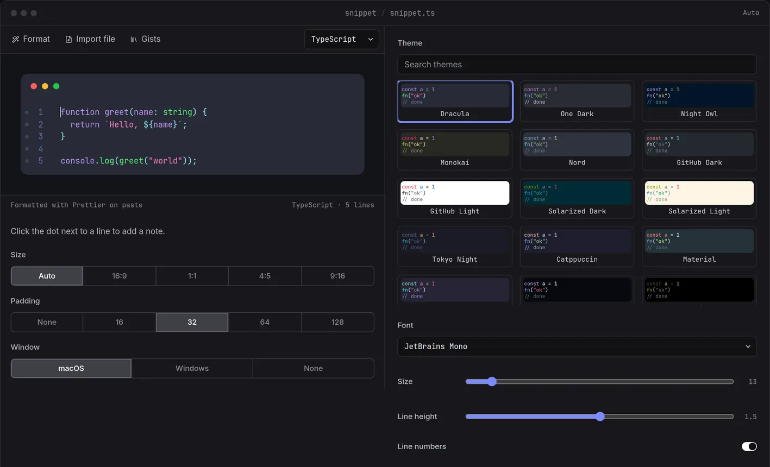Open Gists via its library icon

click(x=134, y=39)
